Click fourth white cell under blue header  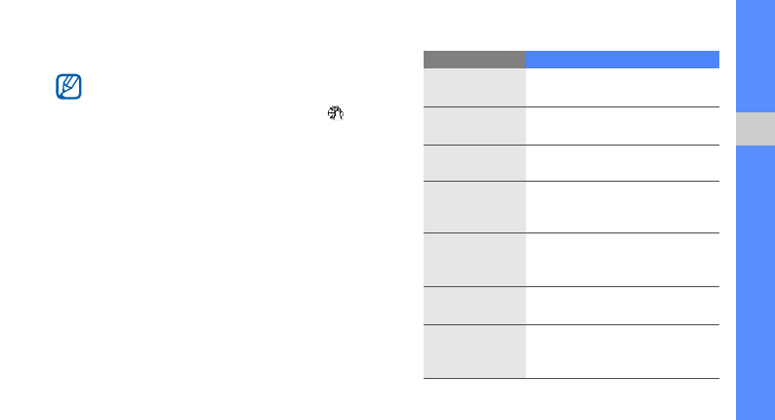622,207
